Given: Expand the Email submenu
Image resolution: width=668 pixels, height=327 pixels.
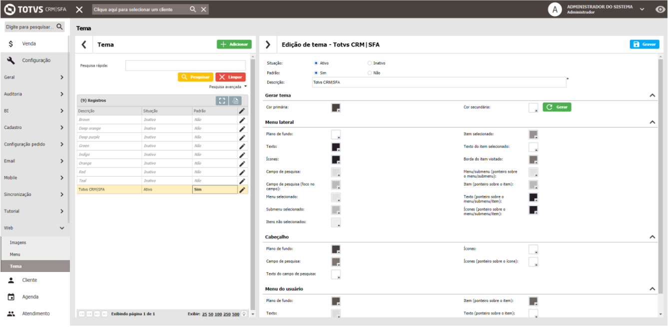Looking at the screenshot, I should click(61, 161).
